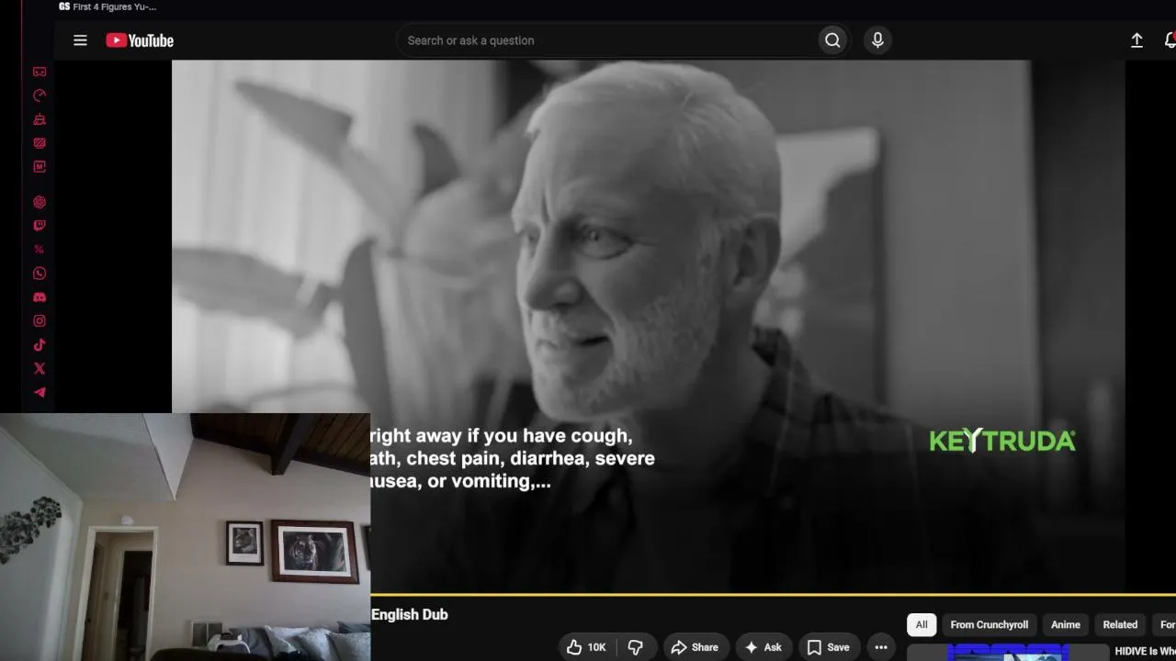The width and height of the screenshot is (1176, 661).
Task: Select the Anime filter chip
Action: tap(1066, 624)
